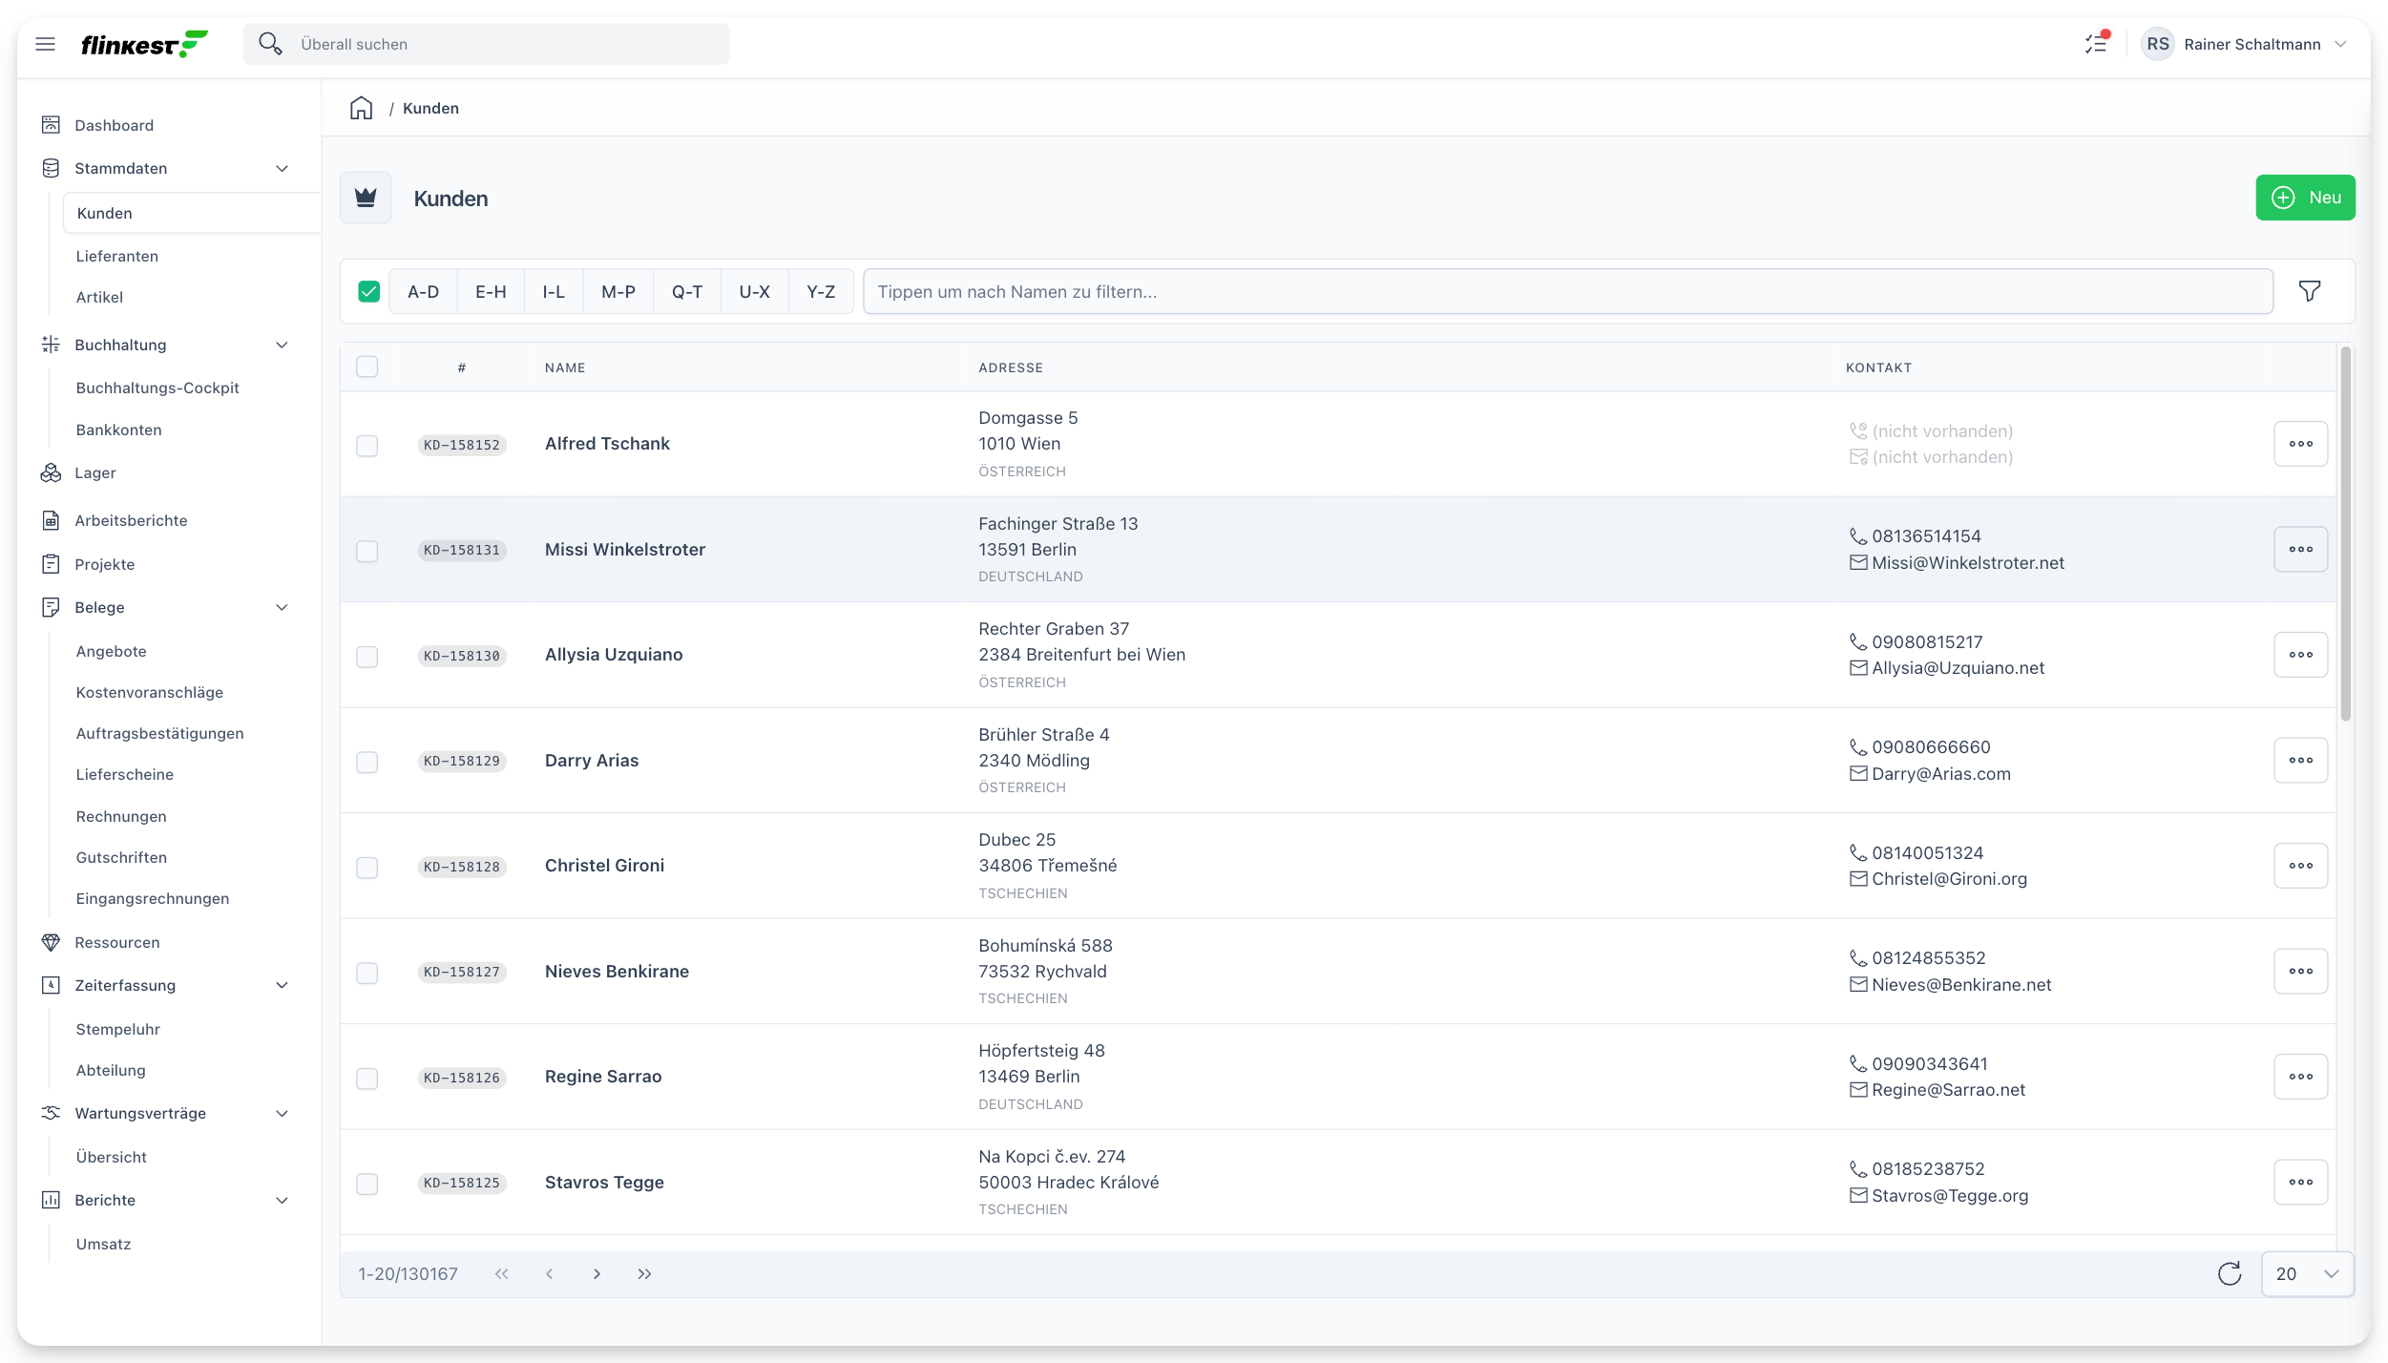Filter customers by Y-Z
This screenshot has width=2388, height=1363.
(x=821, y=291)
